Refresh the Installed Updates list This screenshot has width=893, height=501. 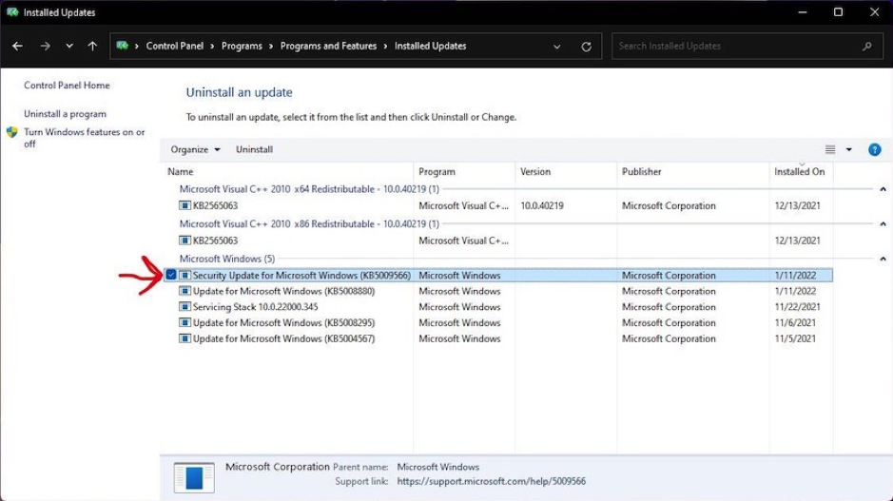point(586,47)
